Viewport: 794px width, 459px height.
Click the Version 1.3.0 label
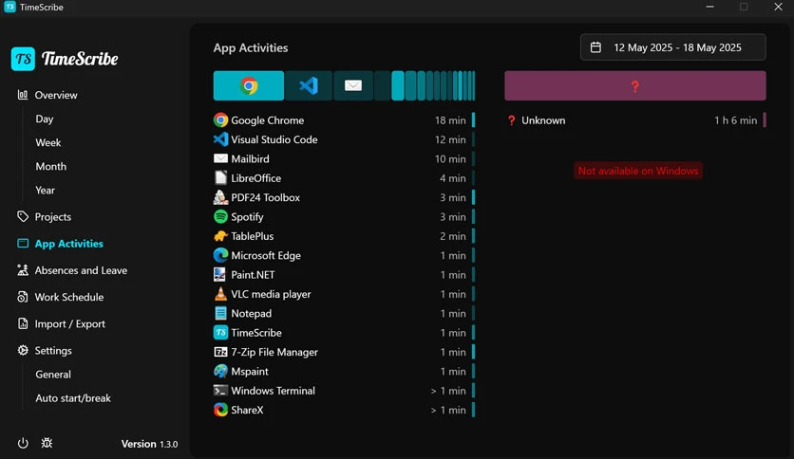coord(149,444)
